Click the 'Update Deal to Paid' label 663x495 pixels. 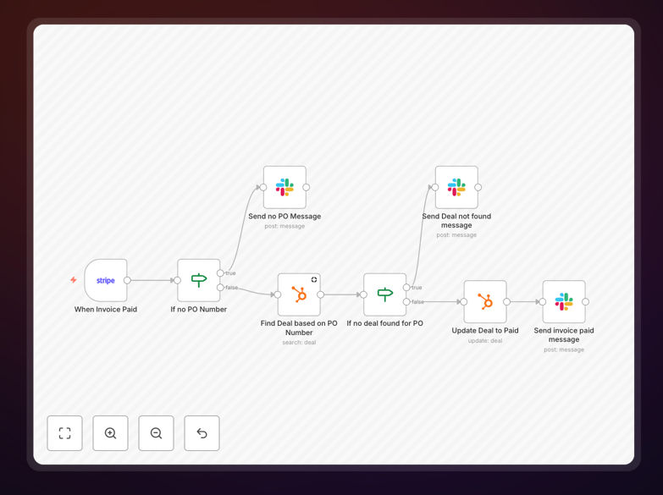(485, 331)
